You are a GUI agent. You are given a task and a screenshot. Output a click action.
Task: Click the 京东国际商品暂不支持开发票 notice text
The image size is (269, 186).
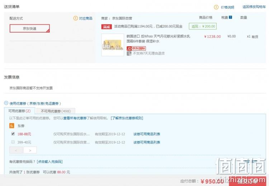(x=31, y=88)
